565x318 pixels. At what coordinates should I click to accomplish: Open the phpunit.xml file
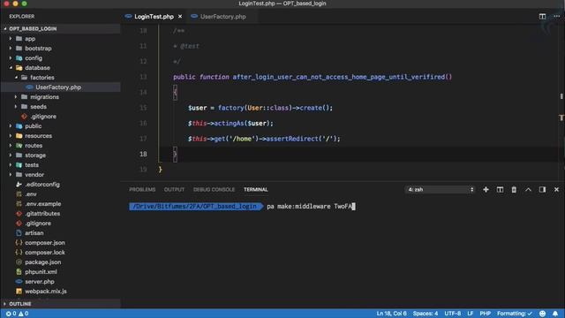(41, 272)
